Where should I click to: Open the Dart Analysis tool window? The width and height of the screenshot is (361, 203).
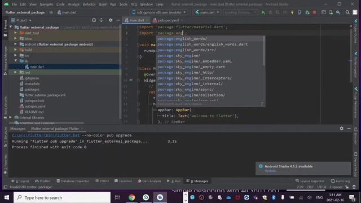click(149, 181)
